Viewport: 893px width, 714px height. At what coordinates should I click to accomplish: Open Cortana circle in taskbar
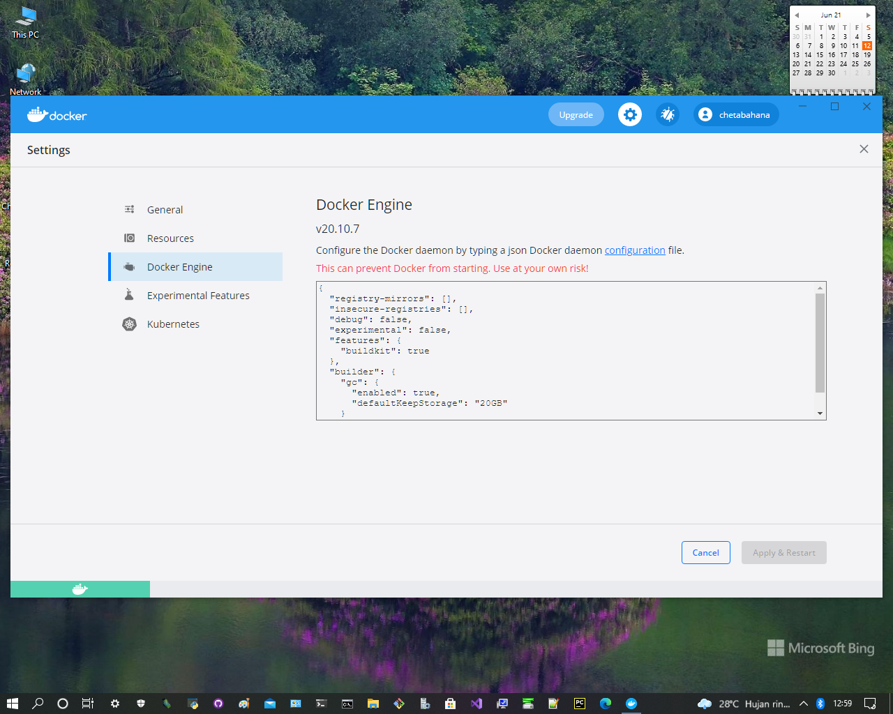pyautogui.click(x=63, y=704)
